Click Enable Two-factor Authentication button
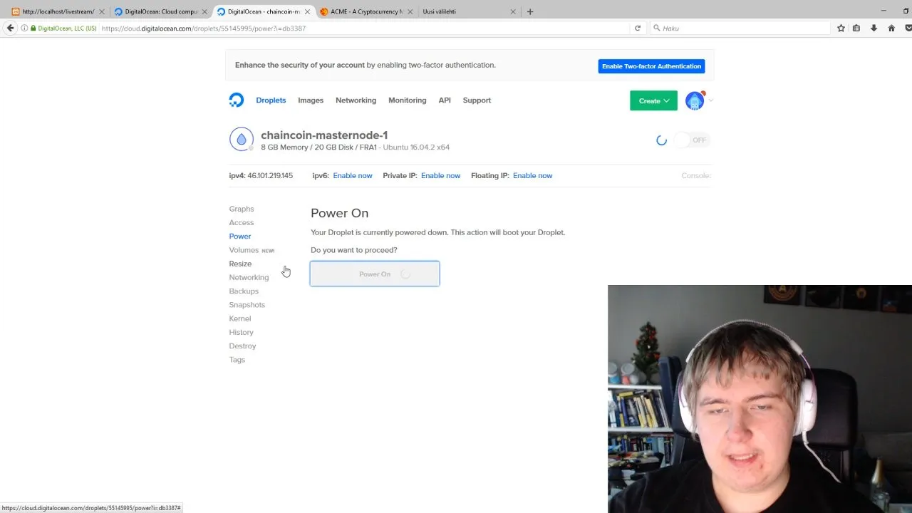Viewport: 912px width, 513px height. point(651,66)
